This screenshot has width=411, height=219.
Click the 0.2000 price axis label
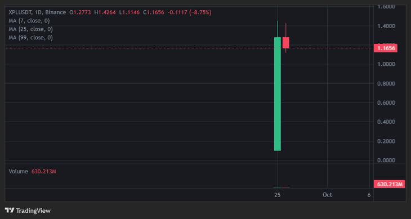click(386, 141)
